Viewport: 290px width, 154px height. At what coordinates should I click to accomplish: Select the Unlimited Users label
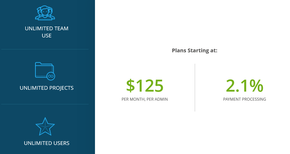coord(47,143)
